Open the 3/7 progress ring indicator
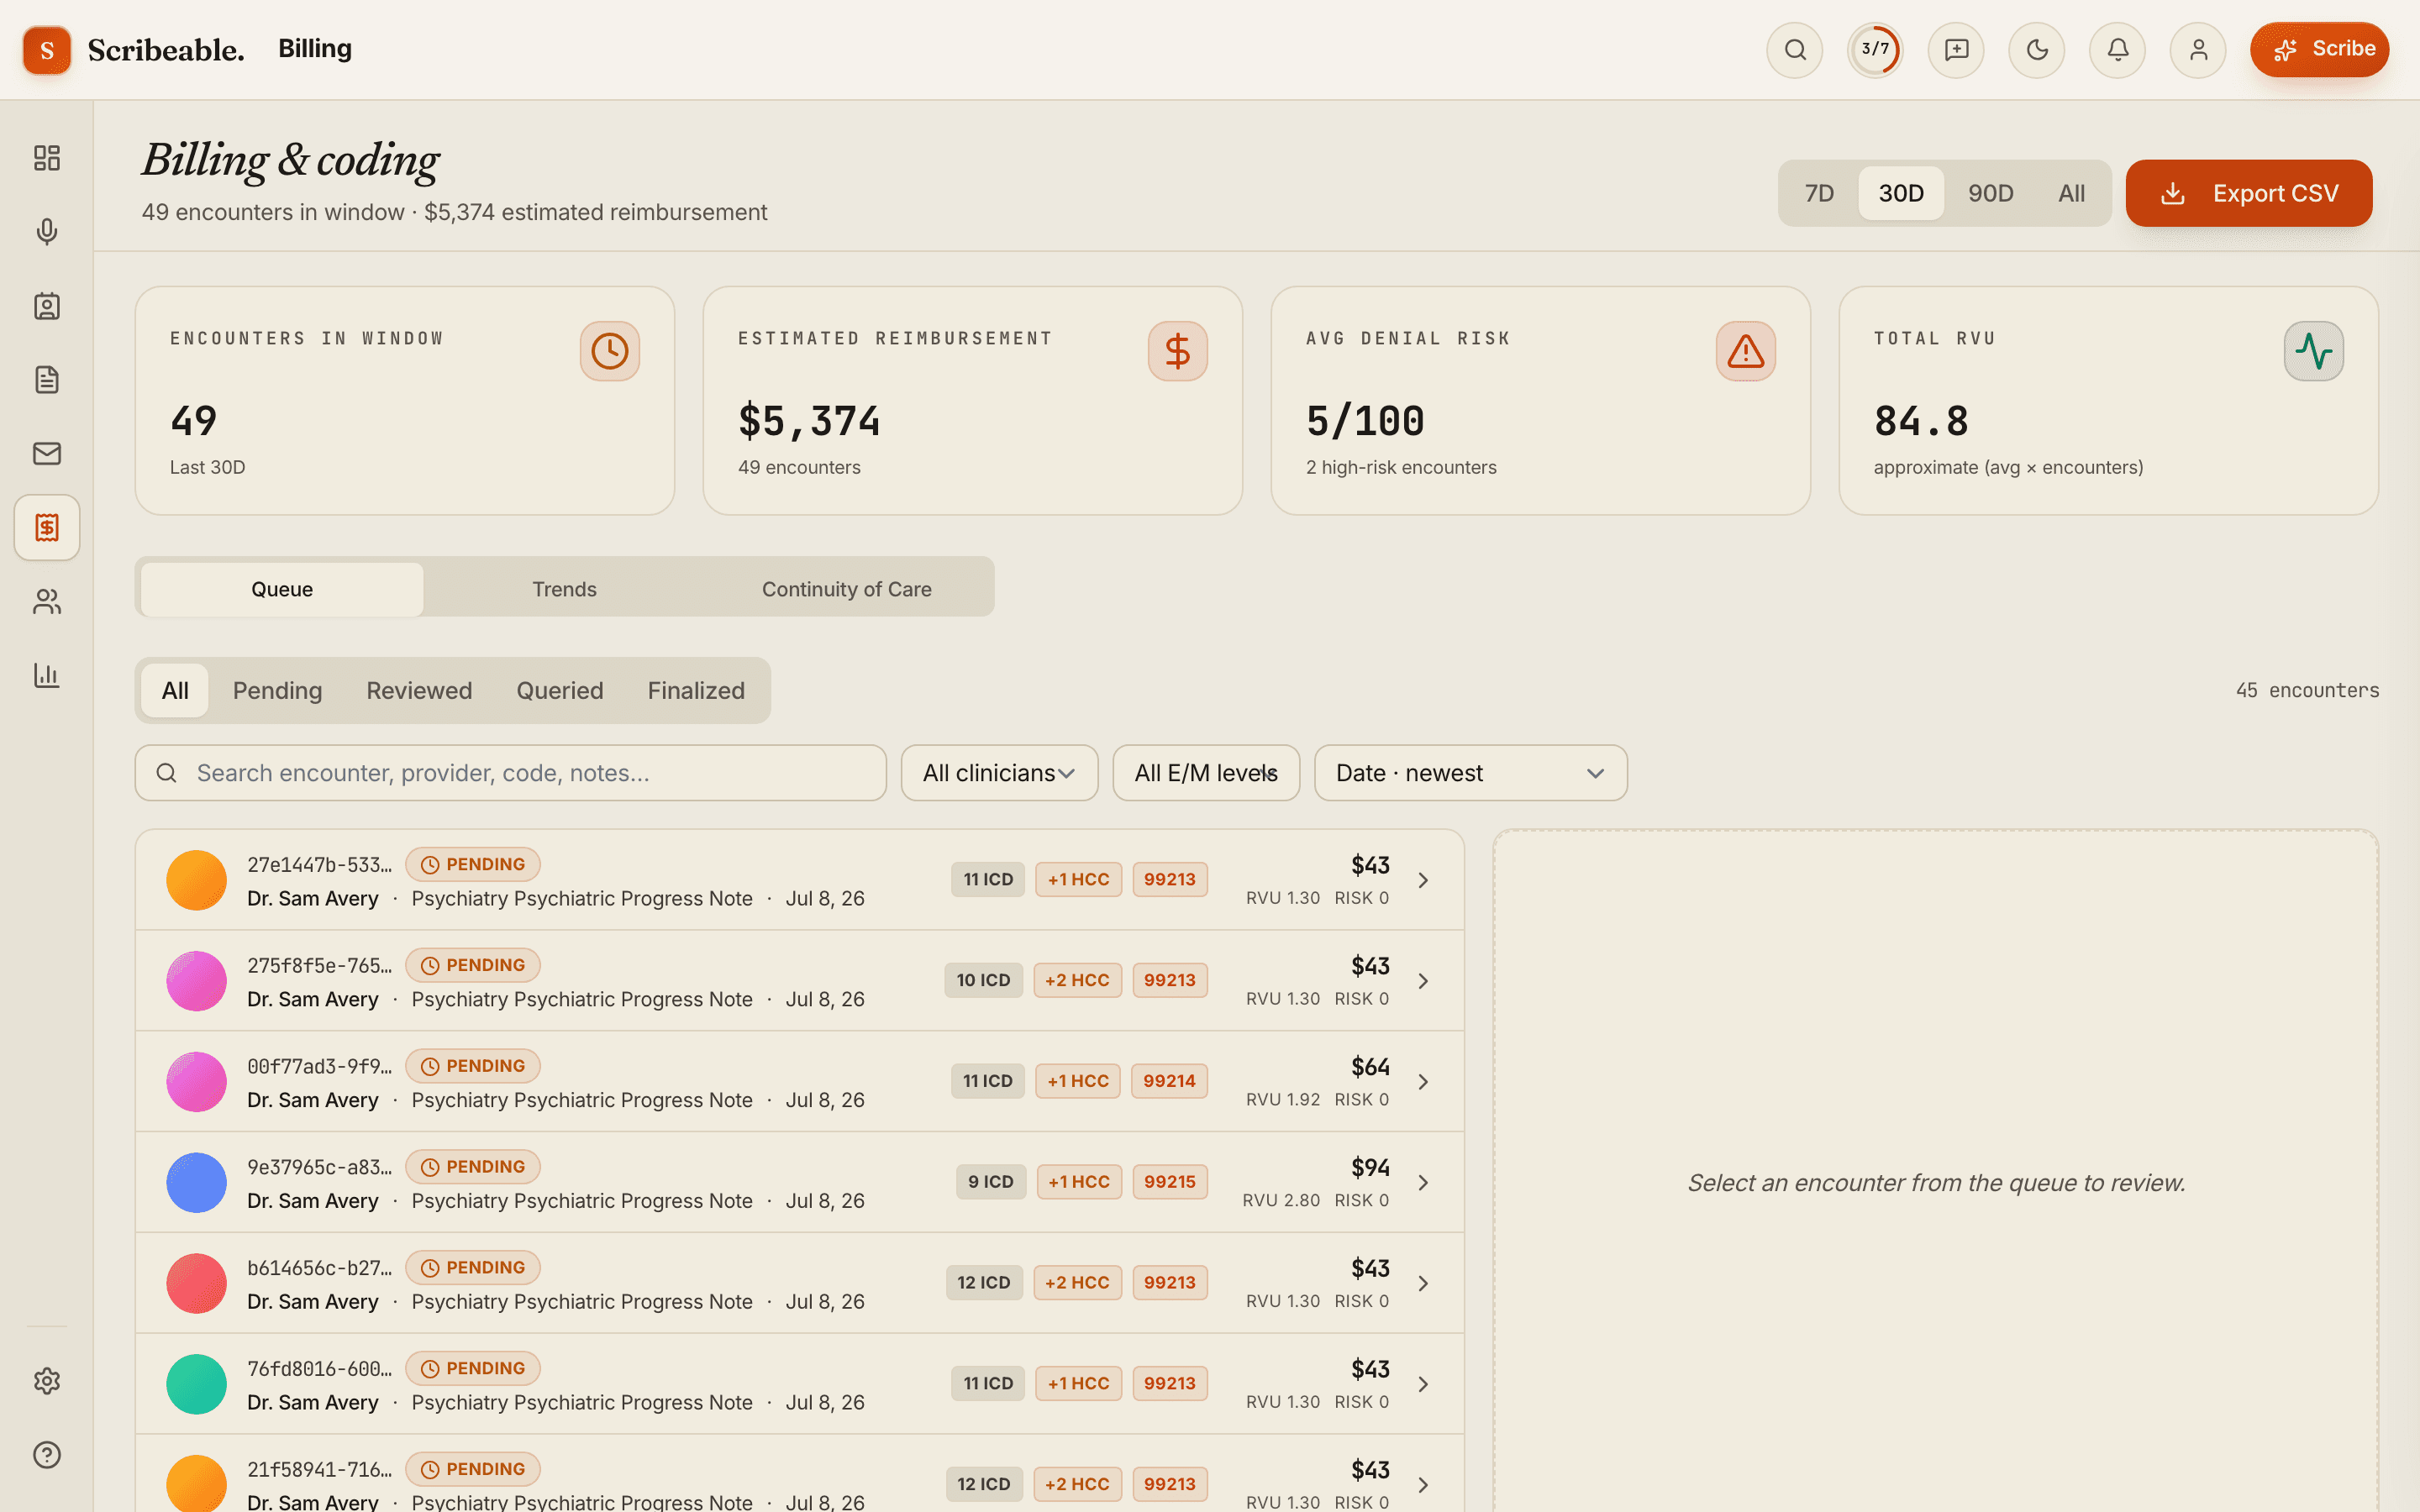 pos(1875,50)
